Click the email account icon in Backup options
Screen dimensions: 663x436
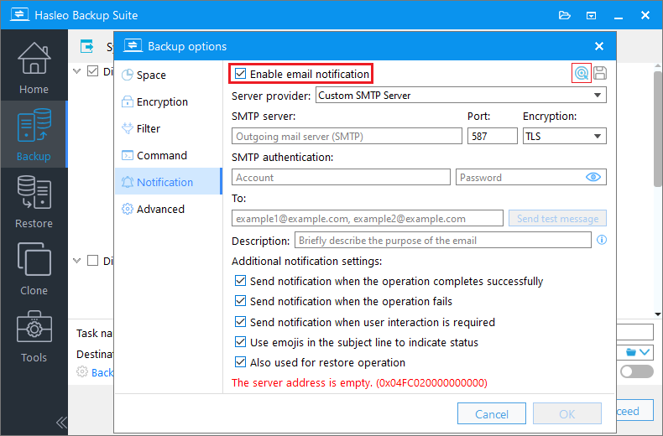[582, 74]
